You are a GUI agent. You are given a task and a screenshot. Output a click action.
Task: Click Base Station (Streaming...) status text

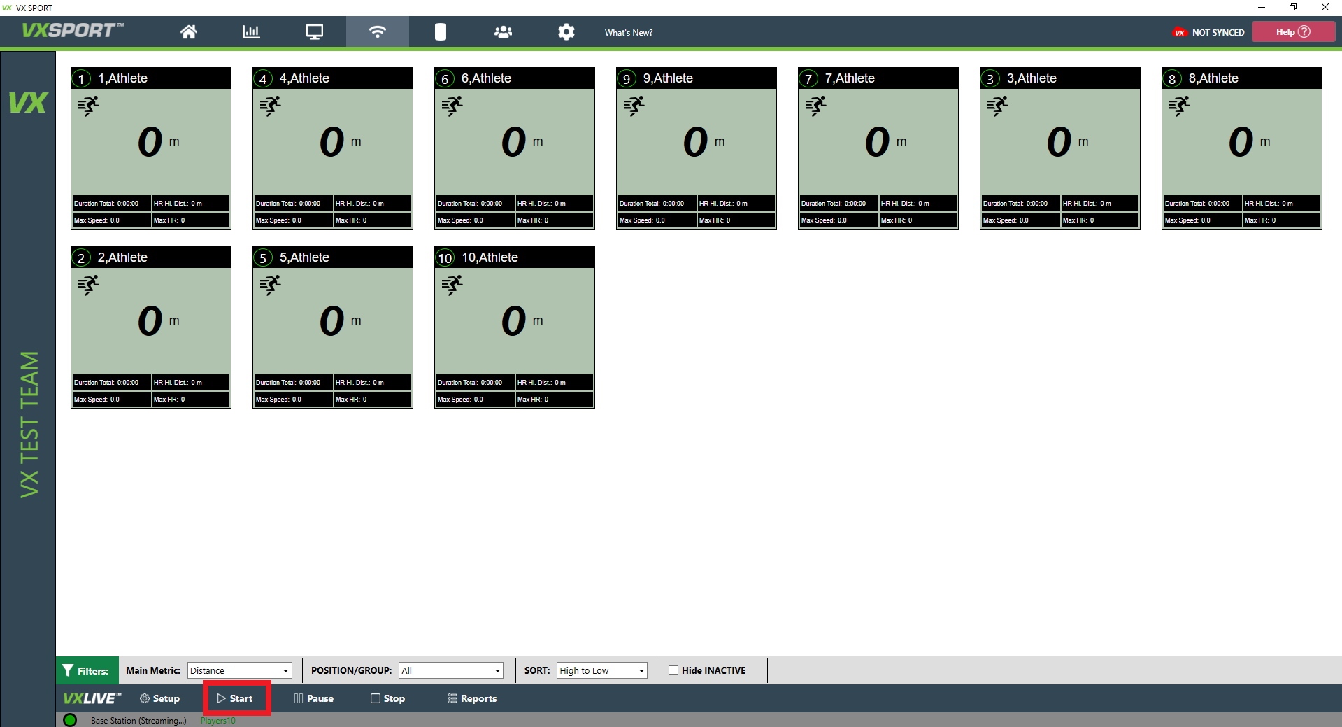click(x=138, y=721)
